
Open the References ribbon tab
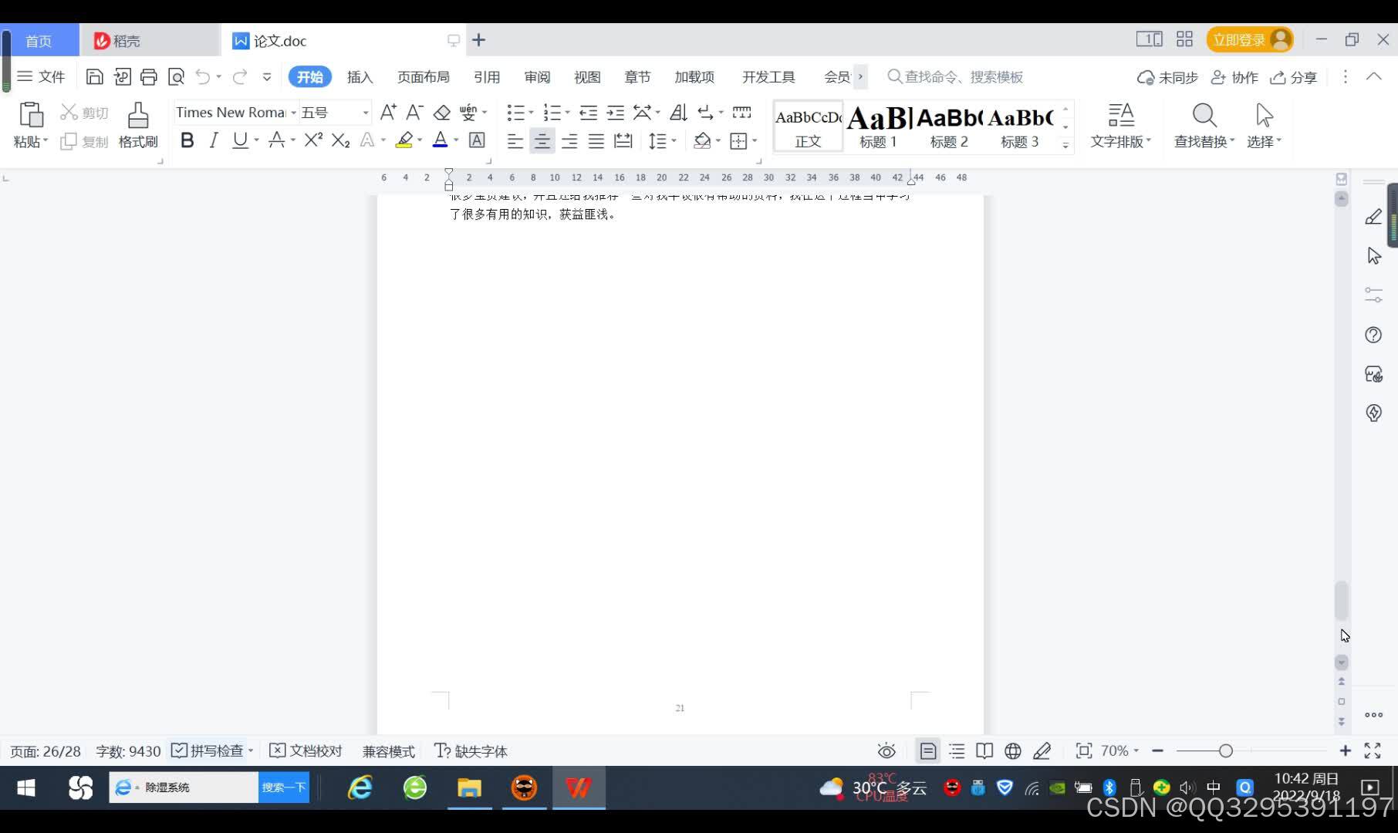486,77
